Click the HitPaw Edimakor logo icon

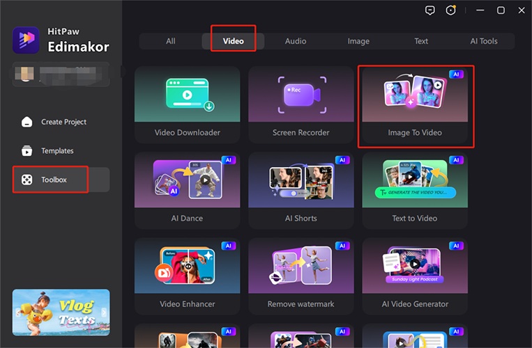(26, 40)
